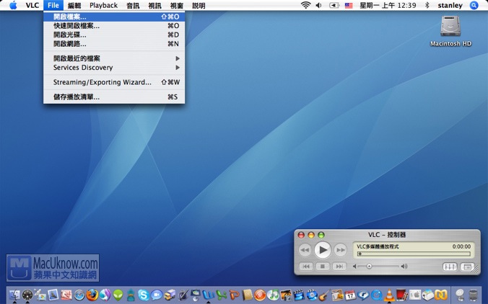Launch Microsoft Excel from the Dock
This screenshot has width=488, height=304.
click(222, 295)
